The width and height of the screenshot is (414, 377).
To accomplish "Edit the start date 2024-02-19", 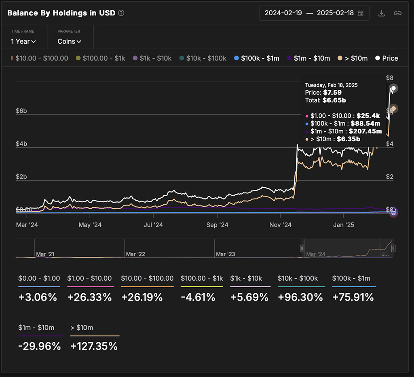I will point(283,13).
